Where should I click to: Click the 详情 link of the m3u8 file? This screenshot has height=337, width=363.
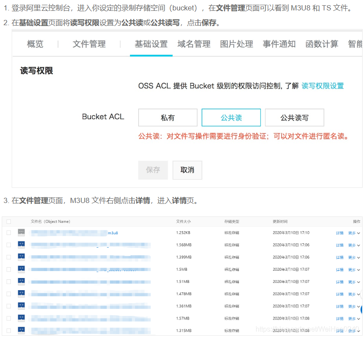tap(339, 232)
